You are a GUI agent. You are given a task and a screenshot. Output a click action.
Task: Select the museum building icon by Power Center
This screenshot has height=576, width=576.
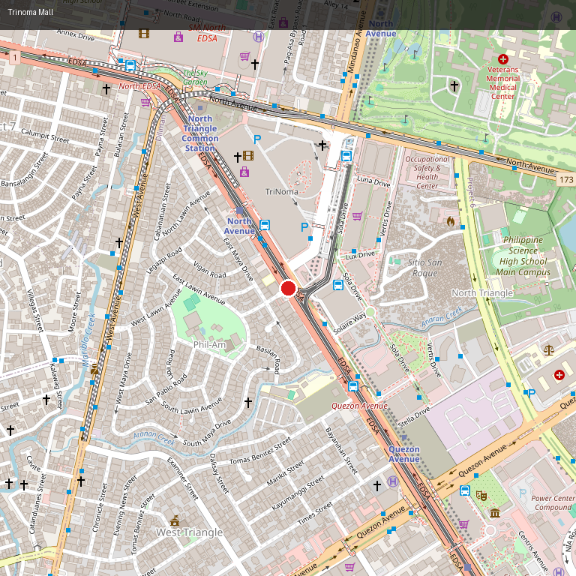point(495,513)
